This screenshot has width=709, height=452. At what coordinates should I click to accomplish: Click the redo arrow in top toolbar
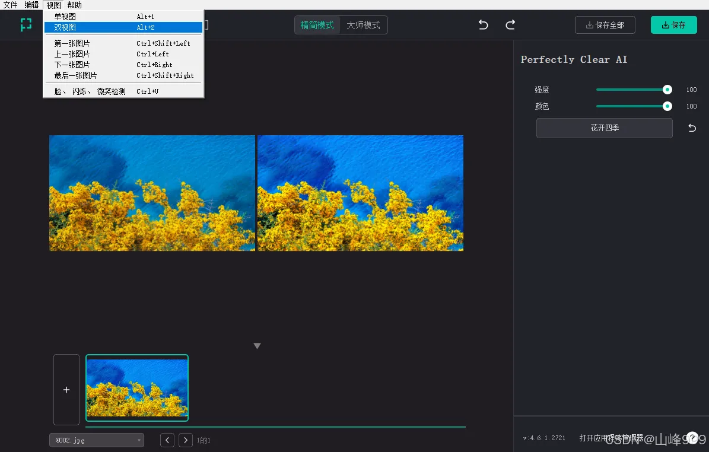tap(510, 25)
